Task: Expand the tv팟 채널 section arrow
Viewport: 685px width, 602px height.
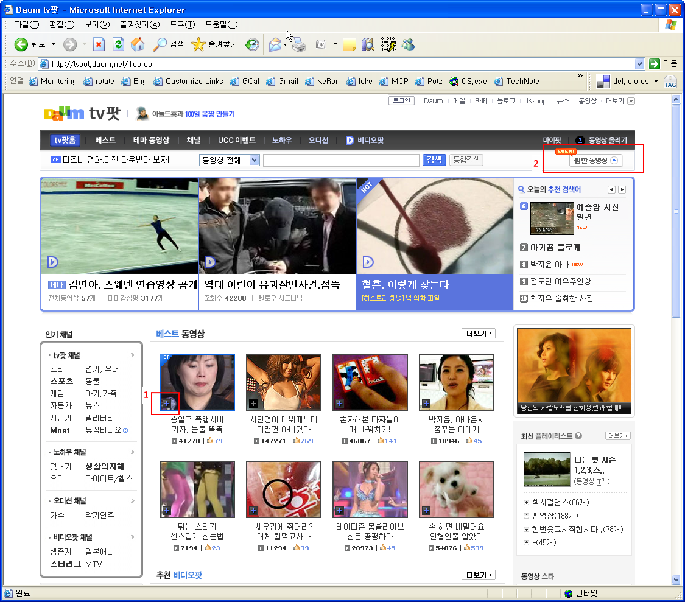Action: coord(132,355)
